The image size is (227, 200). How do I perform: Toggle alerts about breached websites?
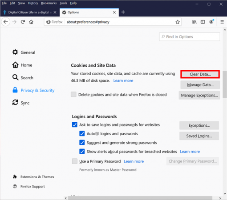[x=82, y=152]
